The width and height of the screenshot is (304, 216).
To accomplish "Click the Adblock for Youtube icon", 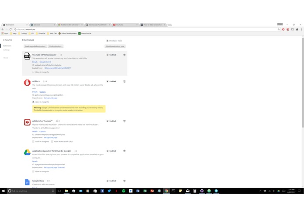I will [27, 122].
